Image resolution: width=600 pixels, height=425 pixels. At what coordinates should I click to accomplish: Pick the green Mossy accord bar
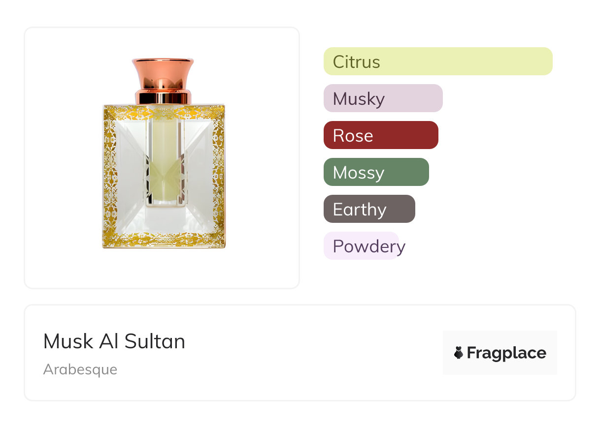coord(376,172)
